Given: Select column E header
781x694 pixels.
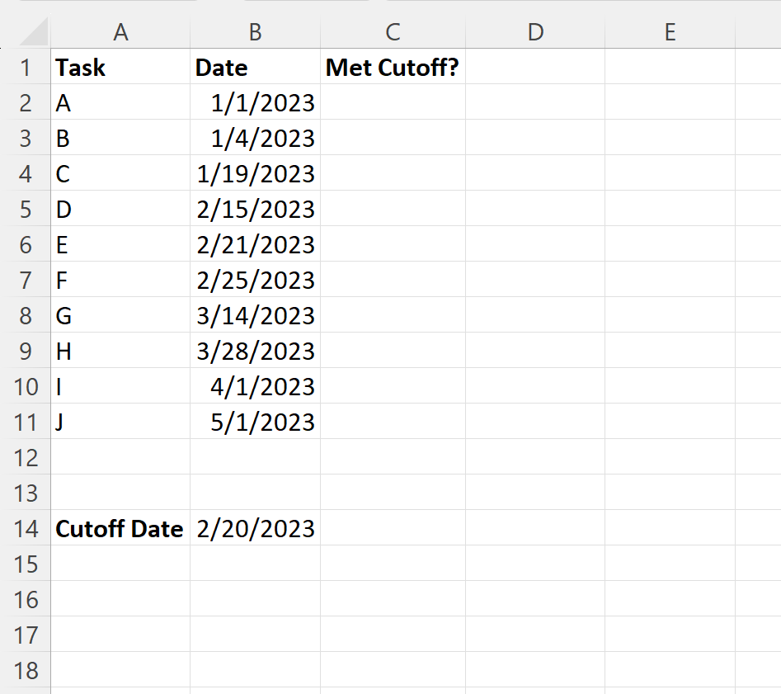Looking at the screenshot, I should [670, 32].
